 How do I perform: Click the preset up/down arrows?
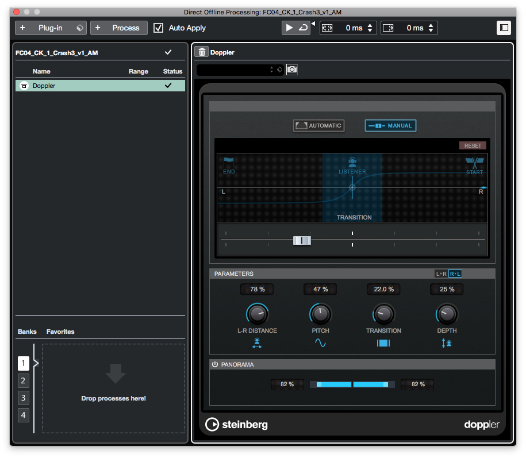coord(271,70)
